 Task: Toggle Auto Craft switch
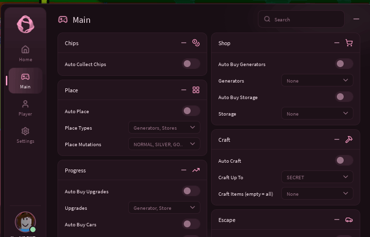click(x=344, y=160)
